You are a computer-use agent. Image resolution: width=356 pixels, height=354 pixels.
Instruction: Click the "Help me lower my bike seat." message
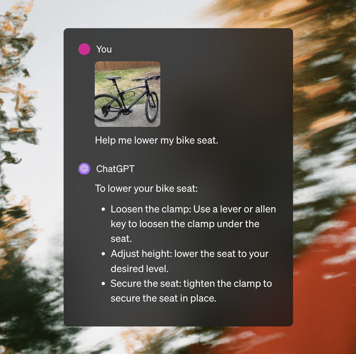tap(156, 140)
